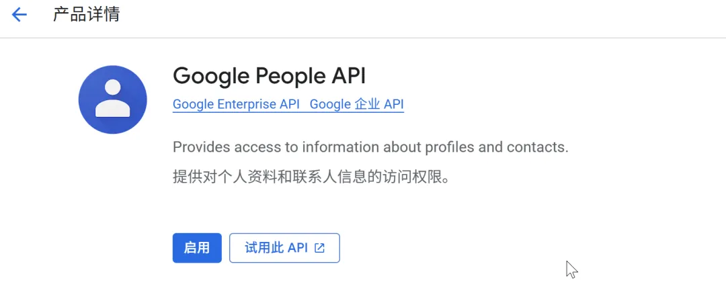Enable the Google People API

[x=197, y=248]
